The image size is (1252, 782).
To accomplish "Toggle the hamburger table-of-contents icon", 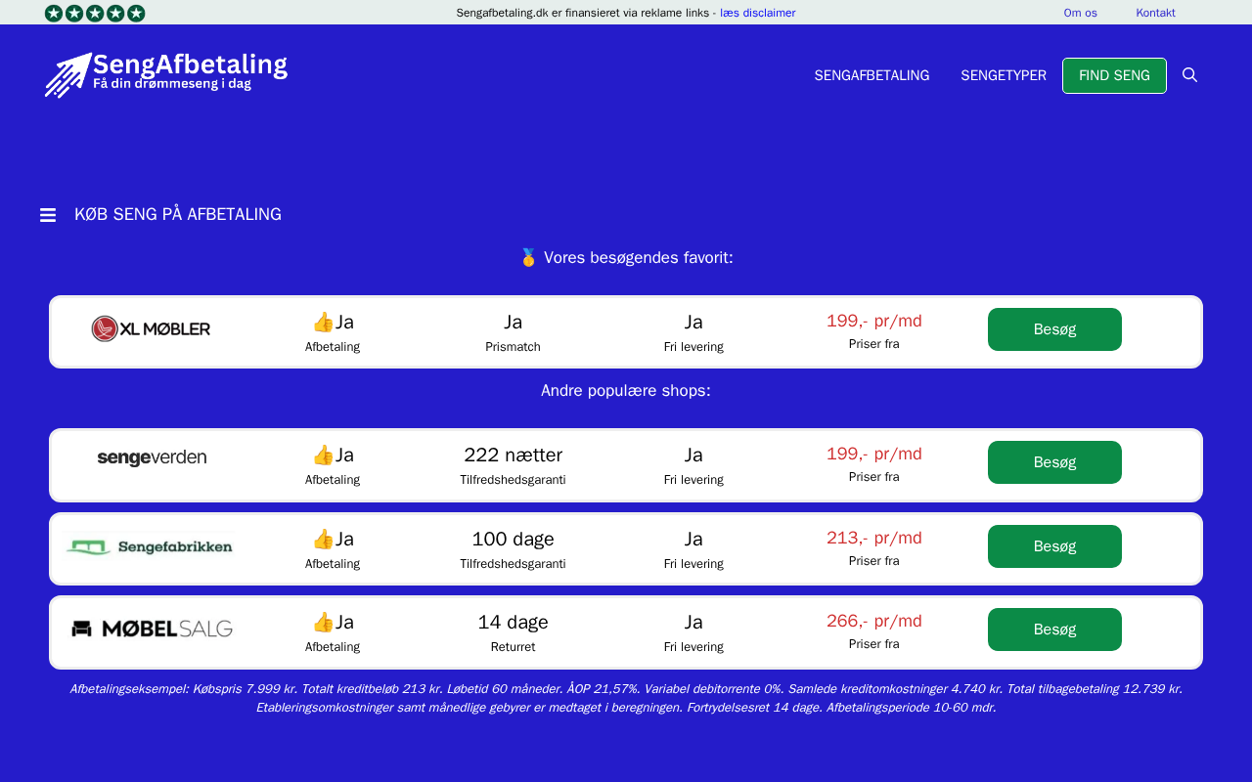I will point(48,215).
